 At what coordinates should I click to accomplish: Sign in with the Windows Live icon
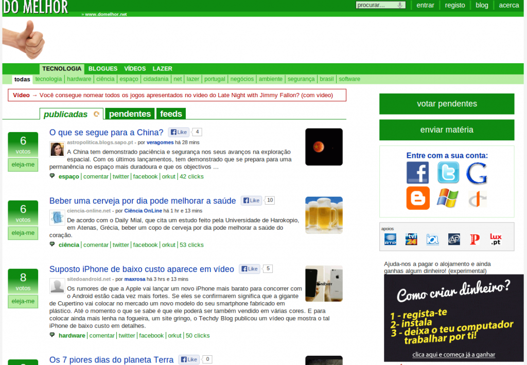(447, 198)
